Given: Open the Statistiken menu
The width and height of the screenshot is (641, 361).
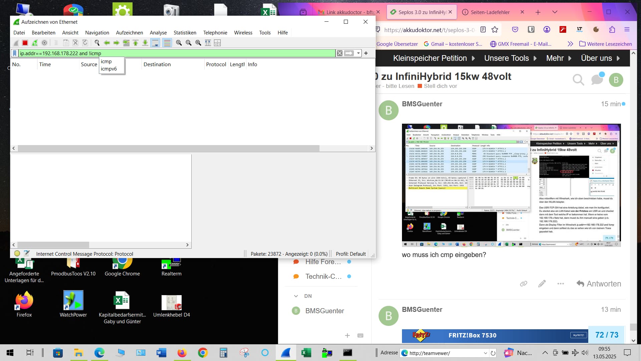Looking at the screenshot, I should point(185,32).
